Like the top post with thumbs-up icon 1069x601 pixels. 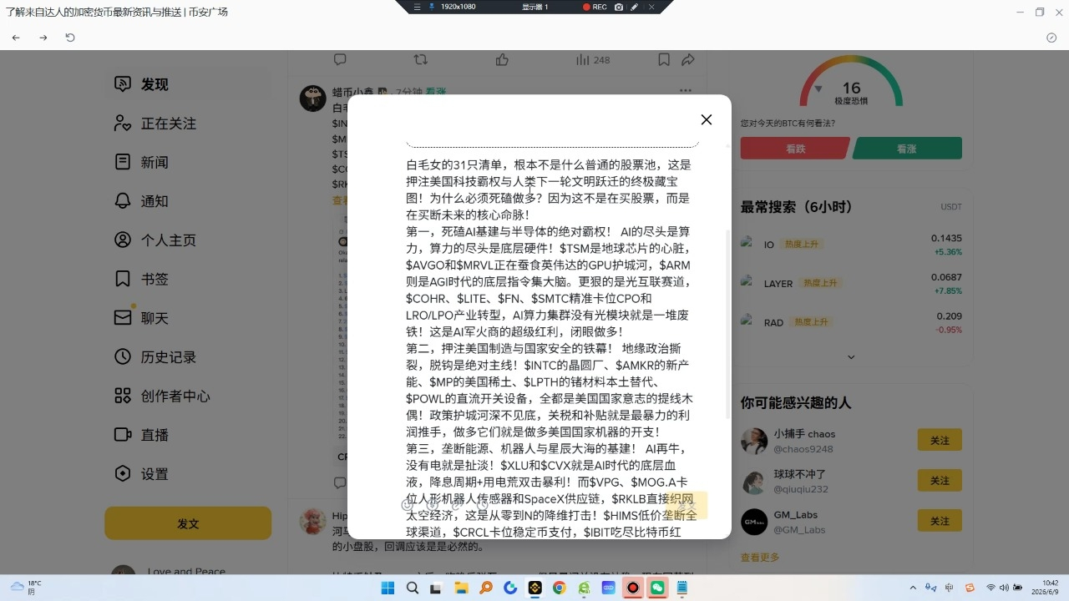502,60
